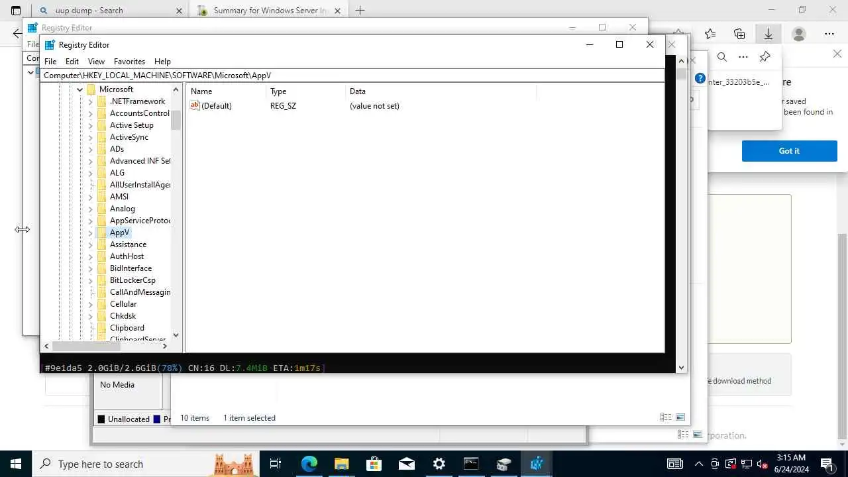Open the Windows Start menu
Screen dimensions: 848x477
point(16,464)
